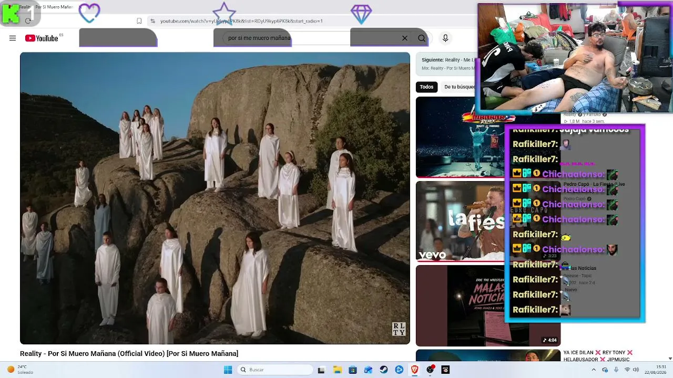The width and height of the screenshot is (673, 378).
Task: Select the 'De tu búsqueda' filter chip
Action: [460, 87]
